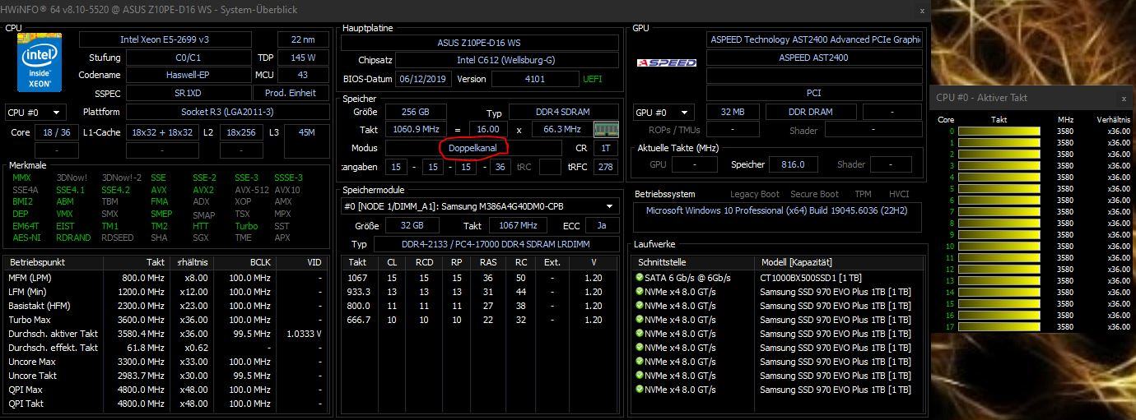Open the green memory module icon

tap(606, 129)
